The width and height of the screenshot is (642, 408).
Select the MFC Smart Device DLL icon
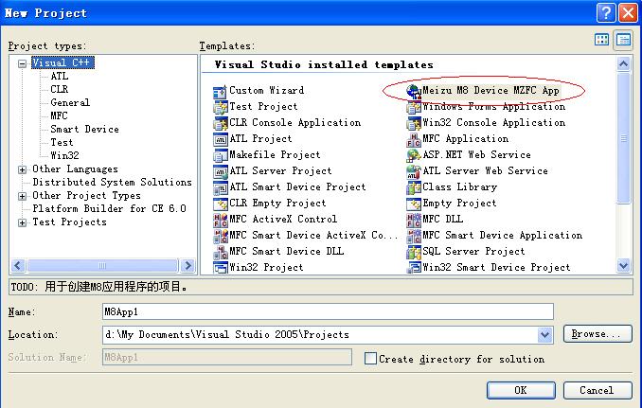220,252
